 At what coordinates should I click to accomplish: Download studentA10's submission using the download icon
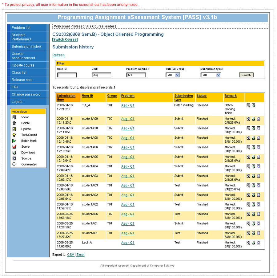click(253, 129)
